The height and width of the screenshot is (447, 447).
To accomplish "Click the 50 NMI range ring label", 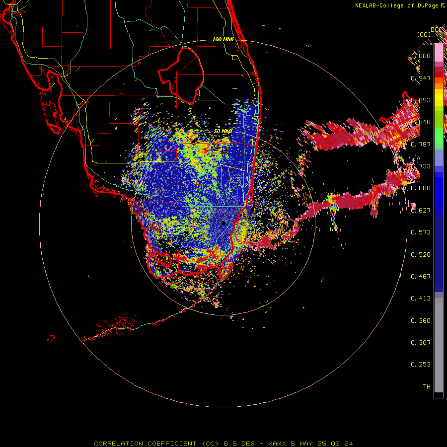I will [x=223, y=132].
